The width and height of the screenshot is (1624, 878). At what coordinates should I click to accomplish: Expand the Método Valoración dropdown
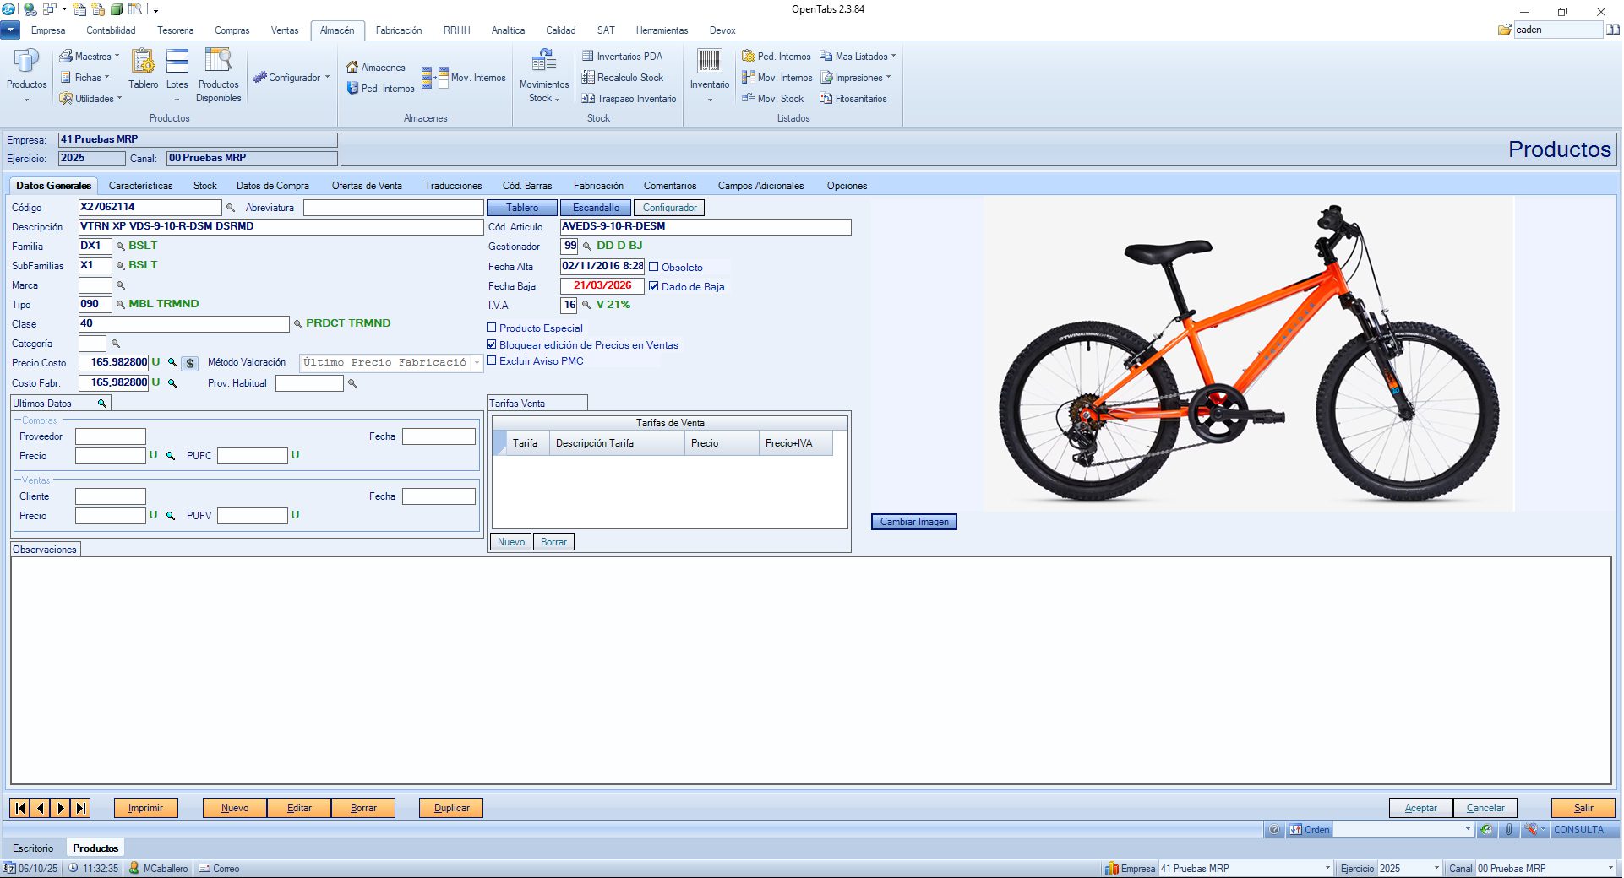[x=477, y=363]
